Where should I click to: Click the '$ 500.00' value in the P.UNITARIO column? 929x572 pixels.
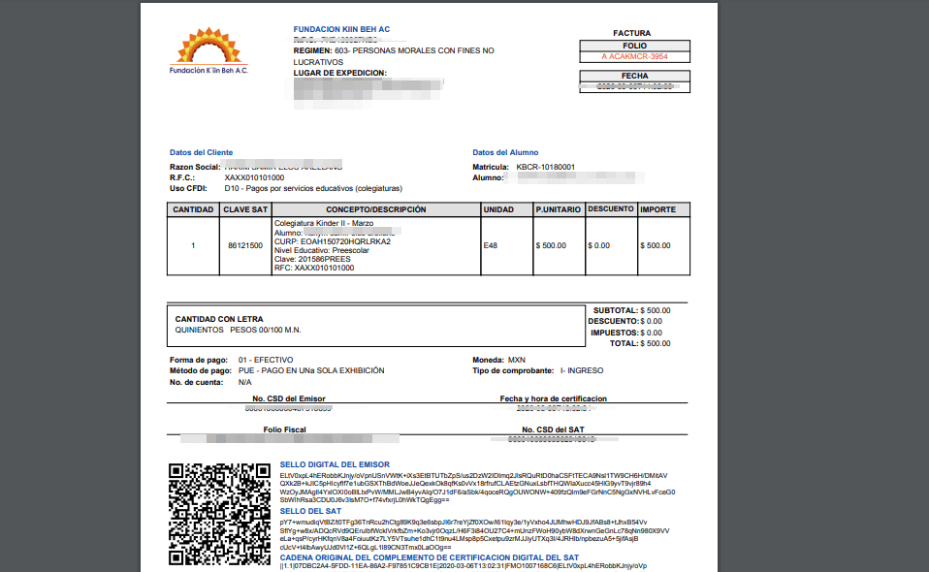pyautogui.click(x=551, y=245)
